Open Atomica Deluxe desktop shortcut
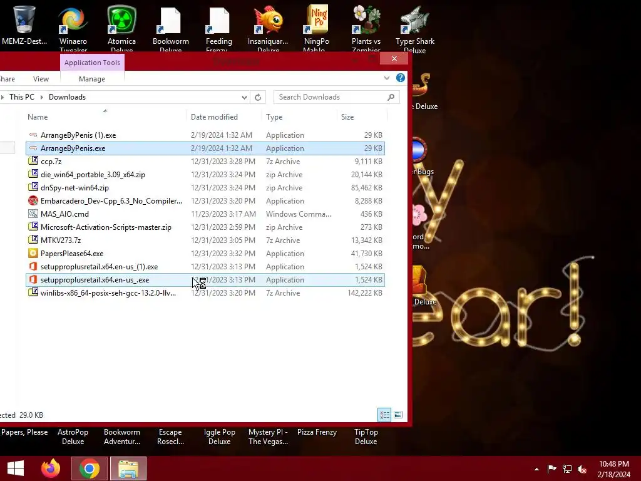This screenshot has height=481, width=641. (122, 19)
